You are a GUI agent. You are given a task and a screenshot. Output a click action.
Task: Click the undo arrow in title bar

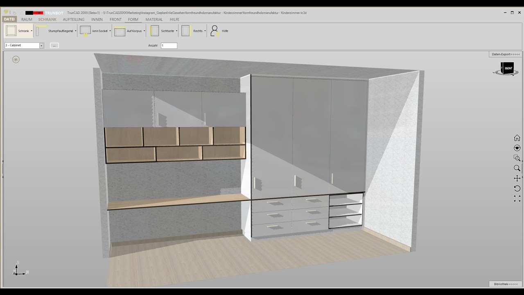14,13
